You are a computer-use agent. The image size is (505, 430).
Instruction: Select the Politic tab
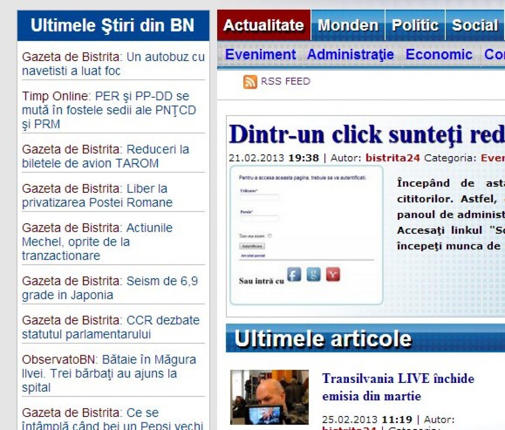(x=415, y=25)
